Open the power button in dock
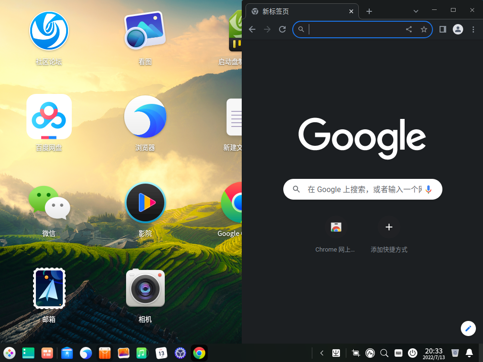Screen dimensions: 483x362 (413, 353)
